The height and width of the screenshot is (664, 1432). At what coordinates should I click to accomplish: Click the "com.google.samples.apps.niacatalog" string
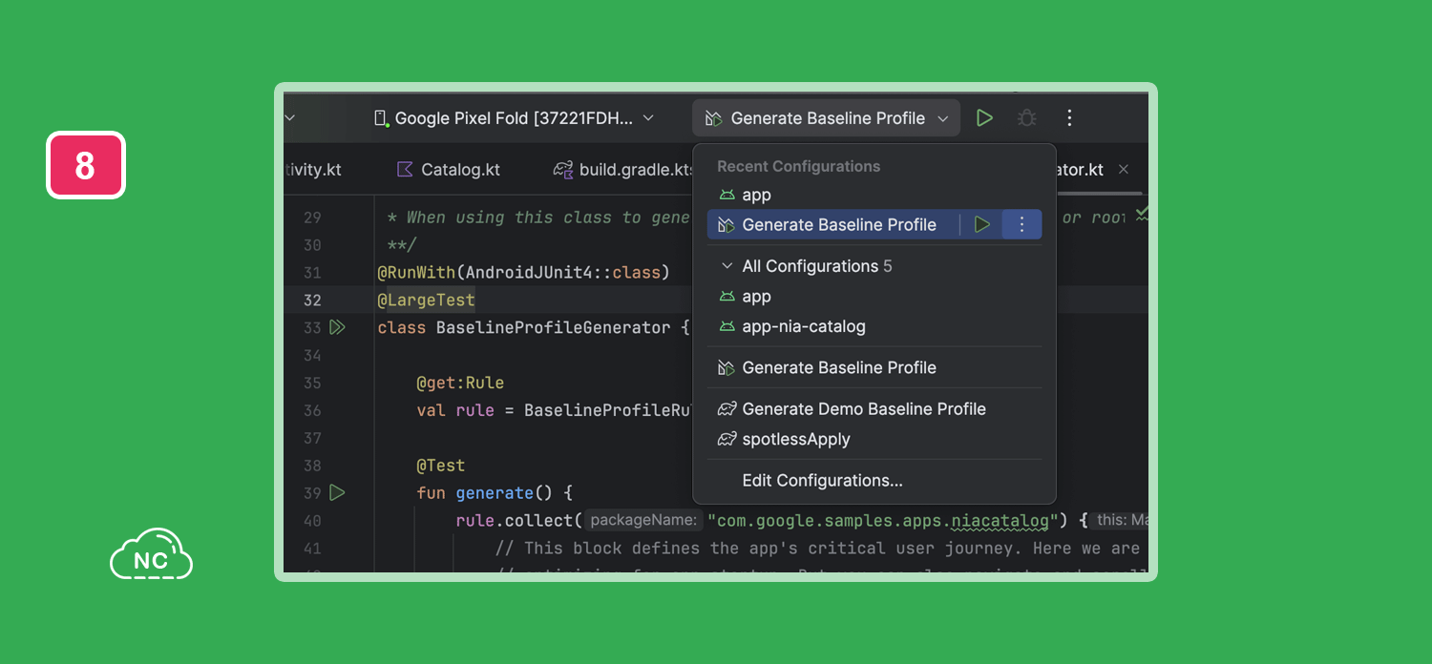point(884,520)
